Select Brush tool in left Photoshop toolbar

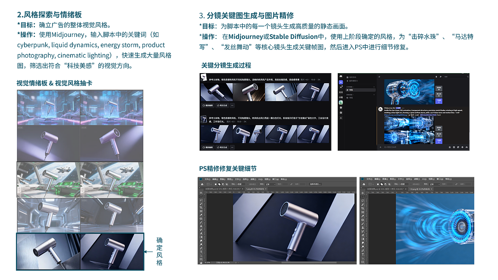tap(201, 222)
